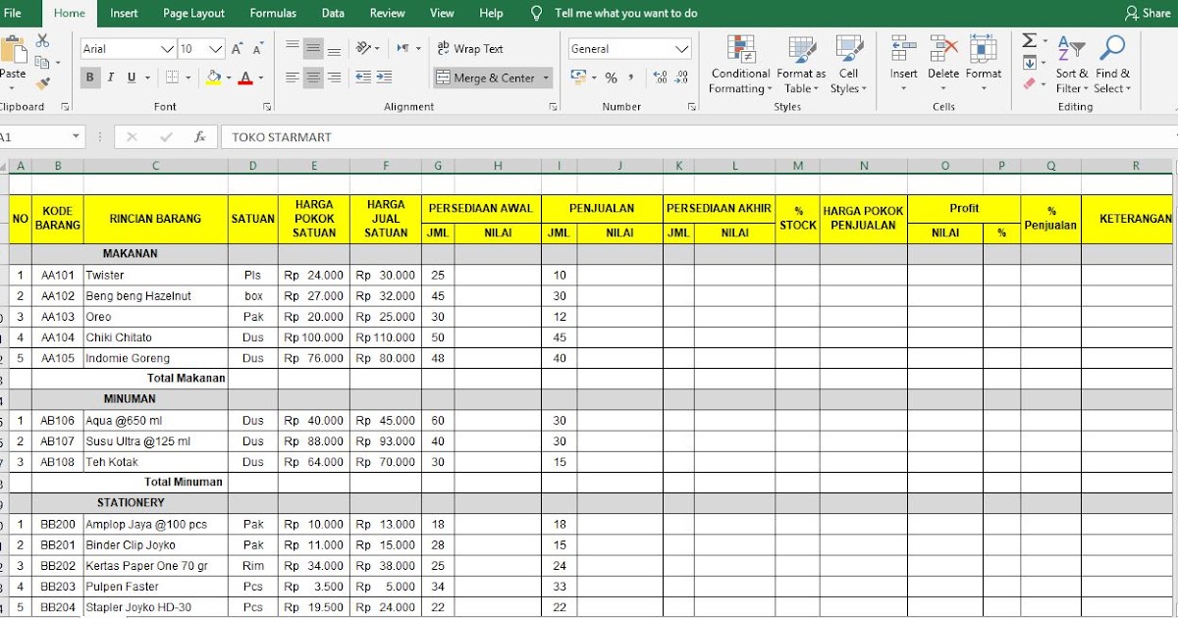Open the font size dropdown
The width and height of the screenshot is (1178, 618).
pyautogui.click(x=215, y=48)
